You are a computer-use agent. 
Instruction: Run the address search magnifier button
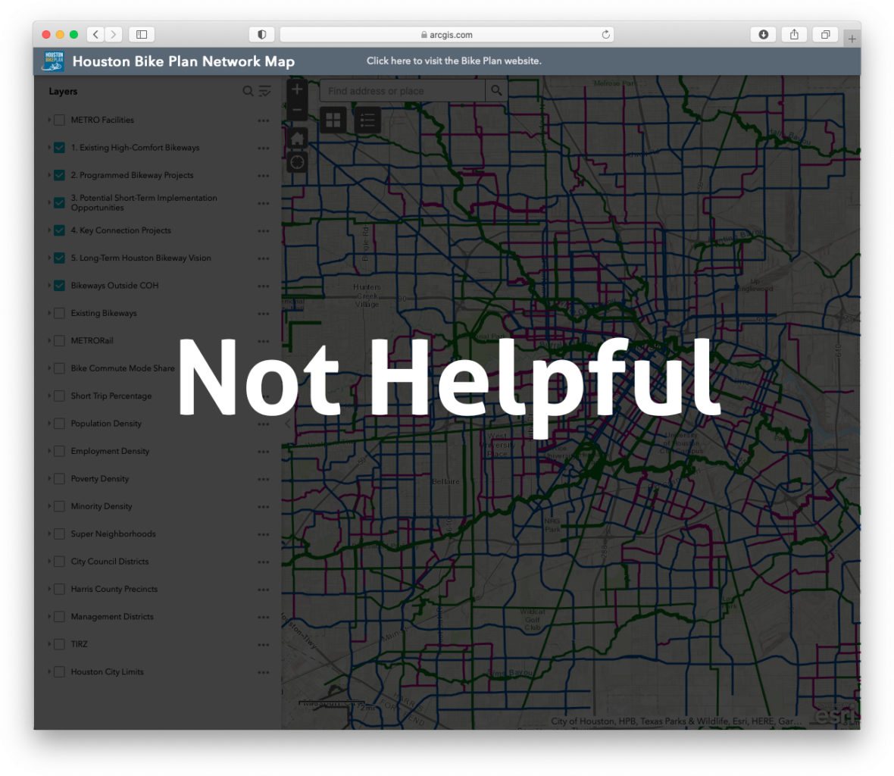coord(496,91)
